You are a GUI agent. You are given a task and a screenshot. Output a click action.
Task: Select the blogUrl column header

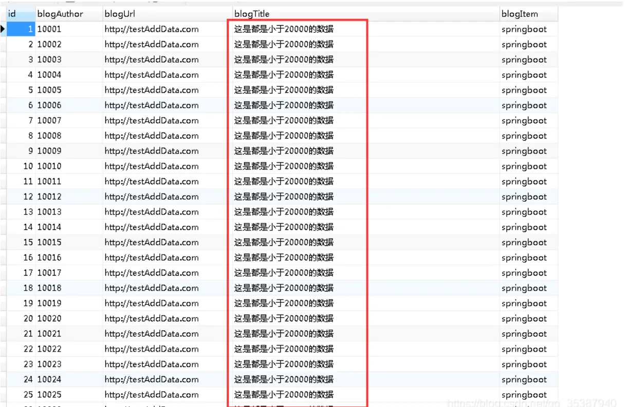[x=167, y=14]
